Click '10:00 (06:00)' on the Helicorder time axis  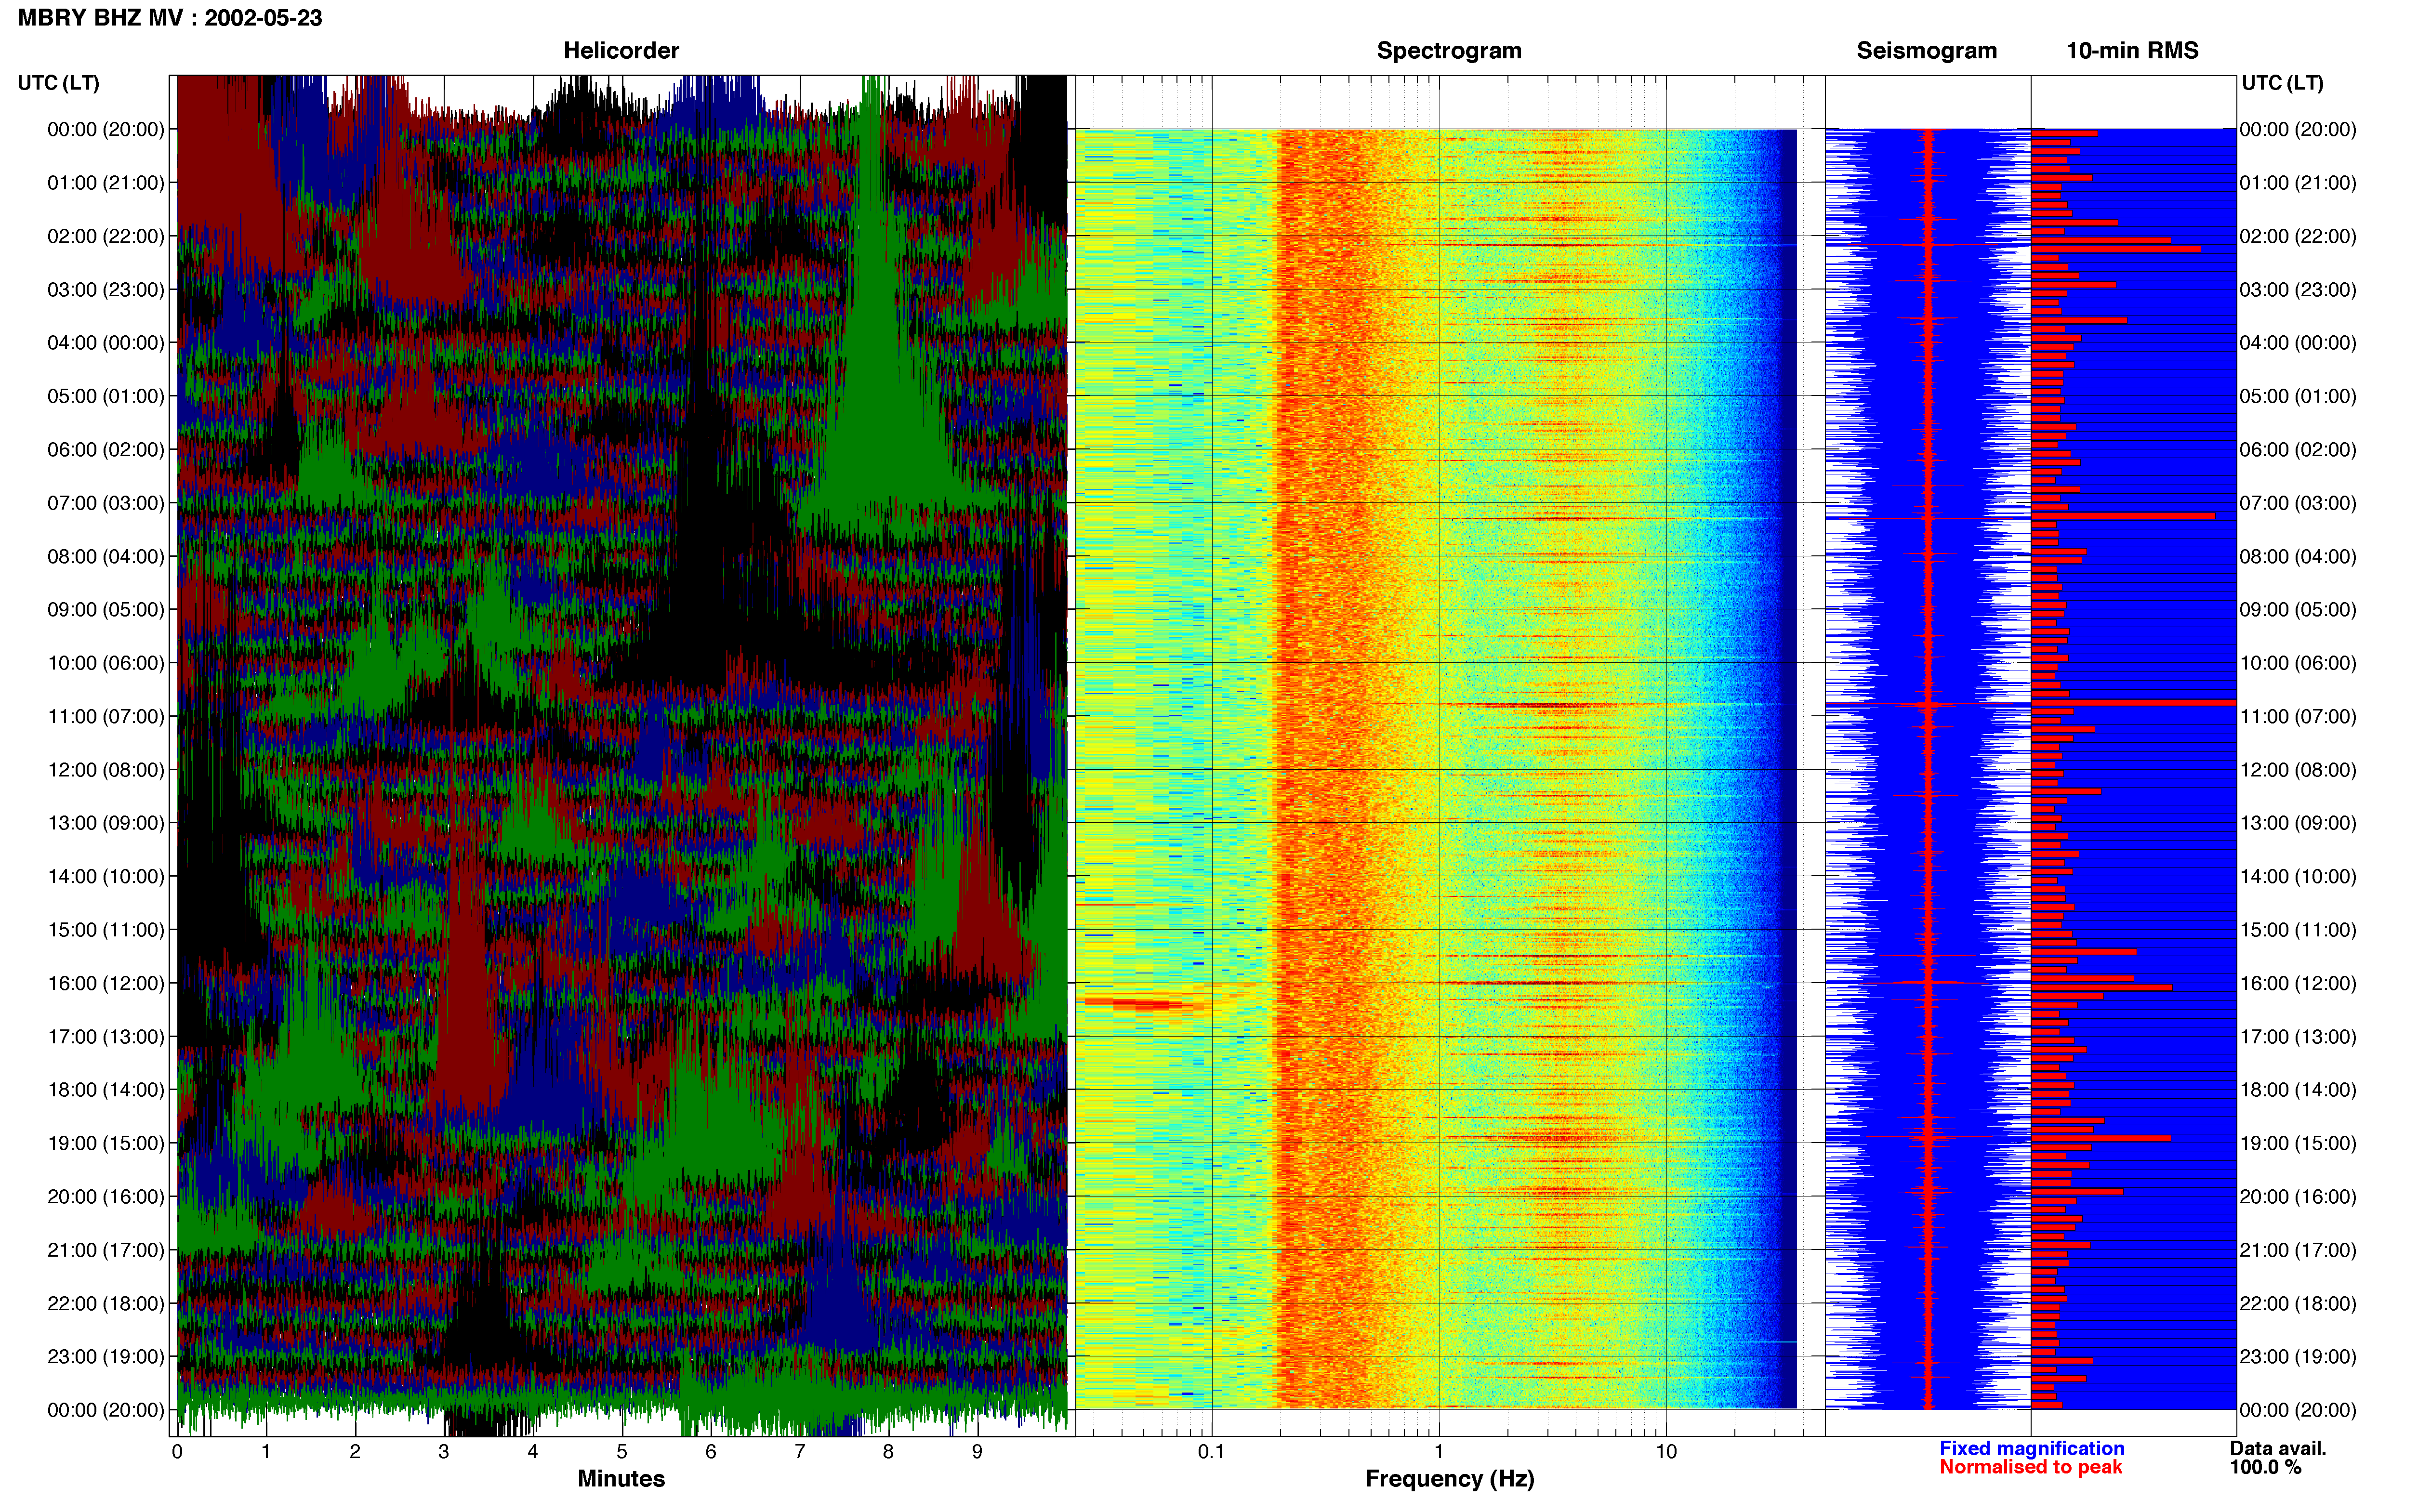coord(106,663)
